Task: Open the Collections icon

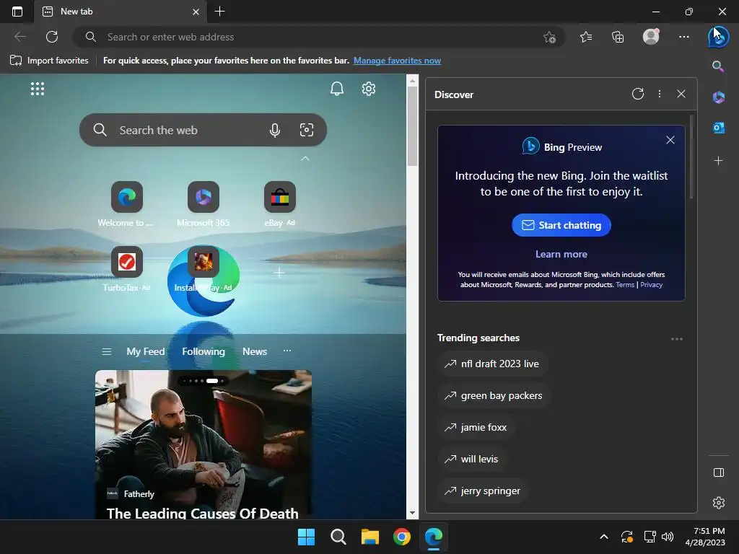Action: point(618,37)
